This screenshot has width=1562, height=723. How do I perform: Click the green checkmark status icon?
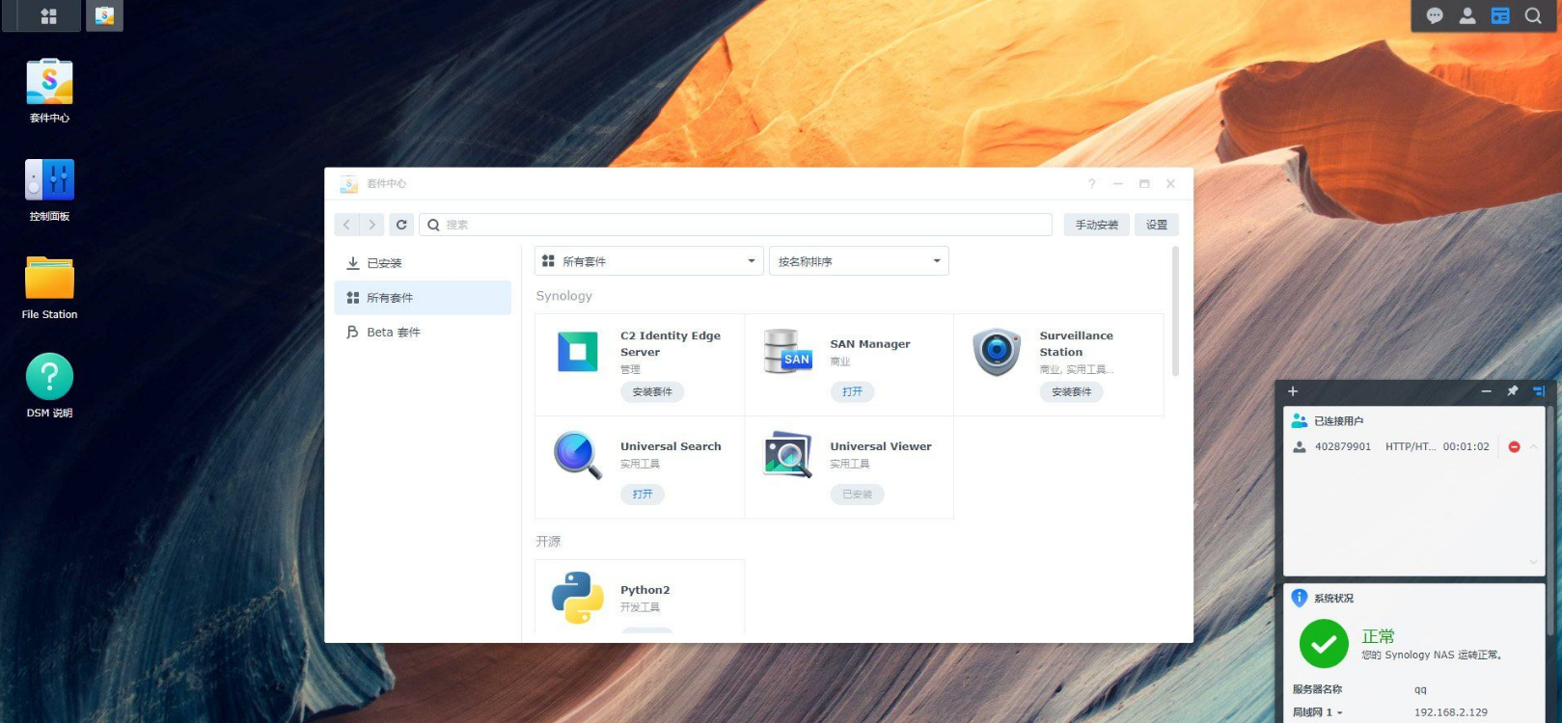coord(1324,644)
